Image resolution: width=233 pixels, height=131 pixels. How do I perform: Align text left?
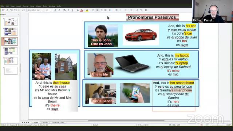coord(93,10)
